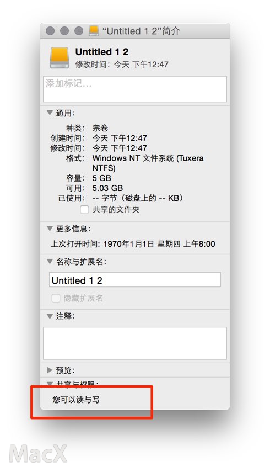Collapse the 更多信息 section
Image resolution: width=270 pixels, height=467 pixels.
[50, 229]
